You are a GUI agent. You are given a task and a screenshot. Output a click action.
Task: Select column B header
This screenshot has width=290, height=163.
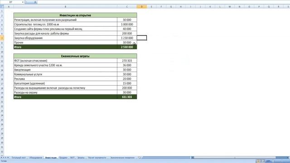tap(65, 7)
